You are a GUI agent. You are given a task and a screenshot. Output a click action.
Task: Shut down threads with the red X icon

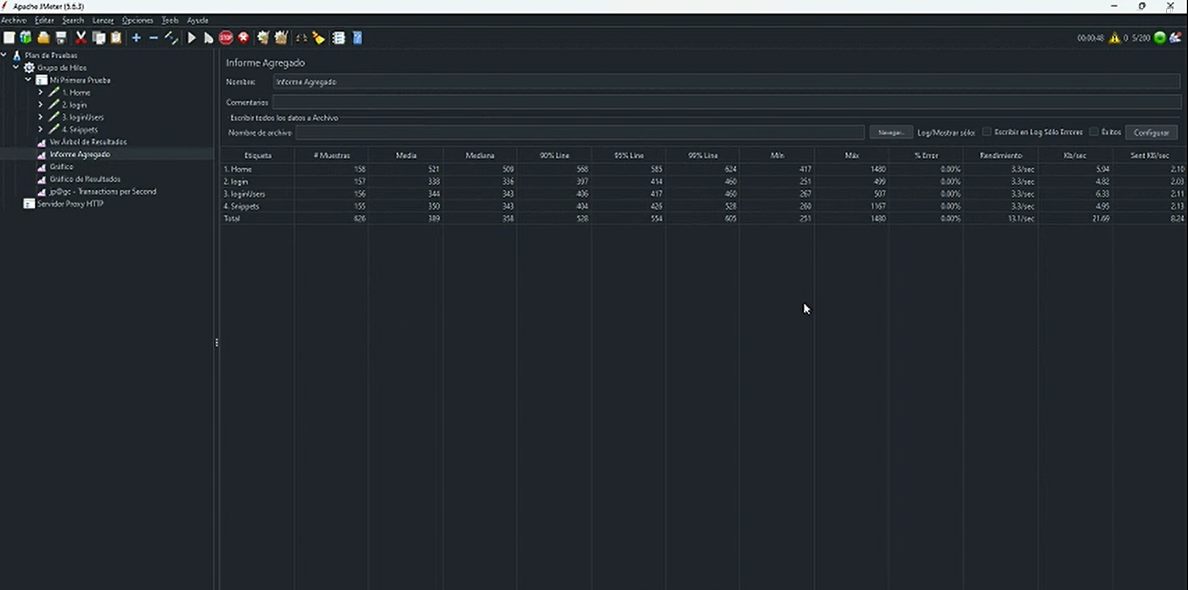(x=244, y=38)
